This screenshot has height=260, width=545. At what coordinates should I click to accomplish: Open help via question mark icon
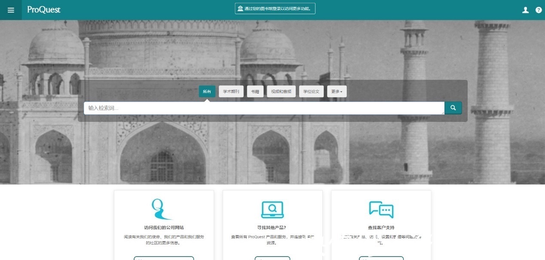[539, 10]
